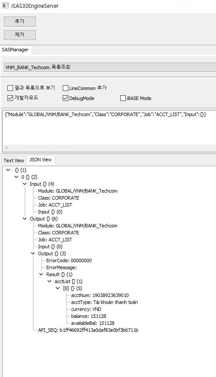
Task: Collapse the Output {} (6) tree node
Action: [24, 219]
